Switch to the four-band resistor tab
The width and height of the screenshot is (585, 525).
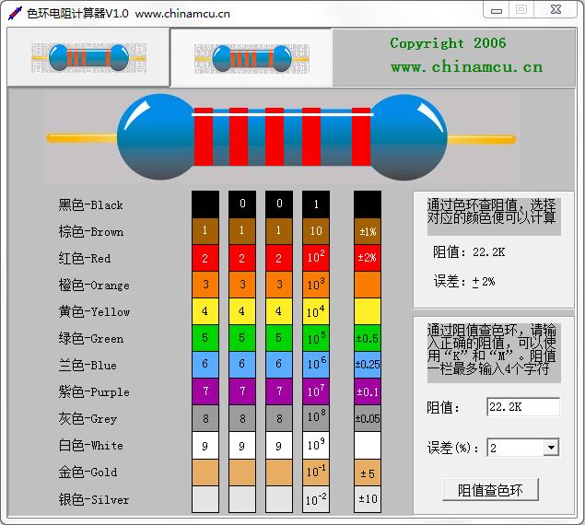(x=88, y=57)
